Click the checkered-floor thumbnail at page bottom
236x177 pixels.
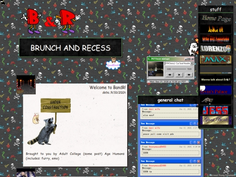point(26,173)
